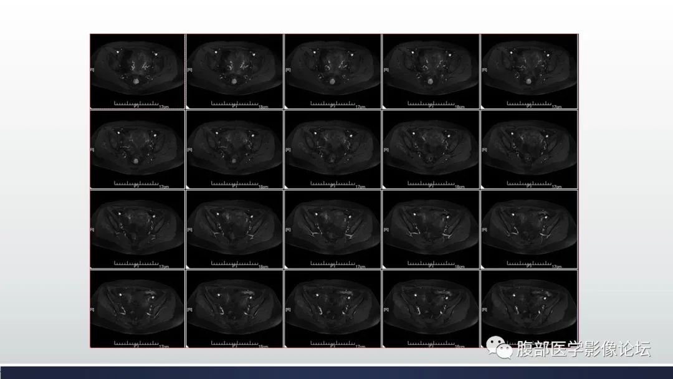Pick the fourth MRI image in top row

pyautogui.click(x=431, y=71)
